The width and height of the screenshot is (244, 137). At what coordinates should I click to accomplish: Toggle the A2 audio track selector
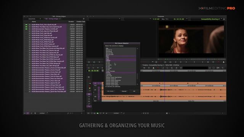95,96
